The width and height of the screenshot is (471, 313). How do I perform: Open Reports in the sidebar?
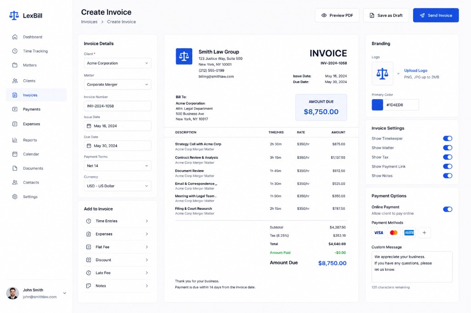(36, 140)
